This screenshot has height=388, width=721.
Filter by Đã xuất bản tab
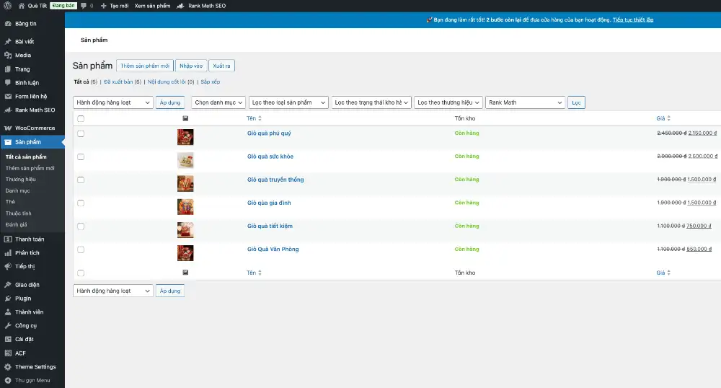click(x=118, y=81)
